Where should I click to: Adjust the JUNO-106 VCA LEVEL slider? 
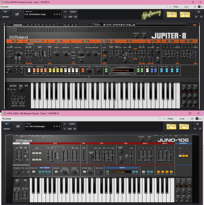pos(131,156)
